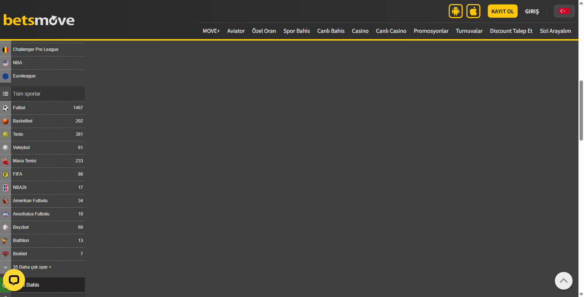Open the live chat bubble icon
584x297 pixels.
pos(14,280)
